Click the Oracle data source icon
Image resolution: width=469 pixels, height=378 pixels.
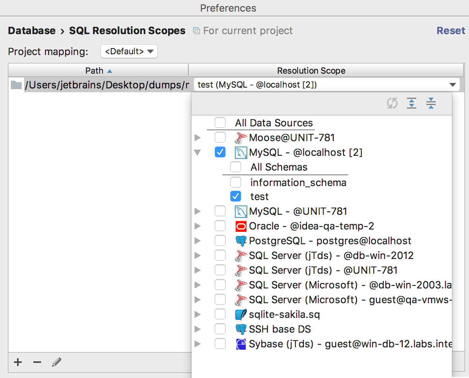tap(241, 226)
